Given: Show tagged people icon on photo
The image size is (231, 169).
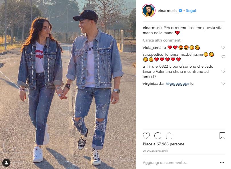Looking at the screenshot, I should click(x=6, y=163).
